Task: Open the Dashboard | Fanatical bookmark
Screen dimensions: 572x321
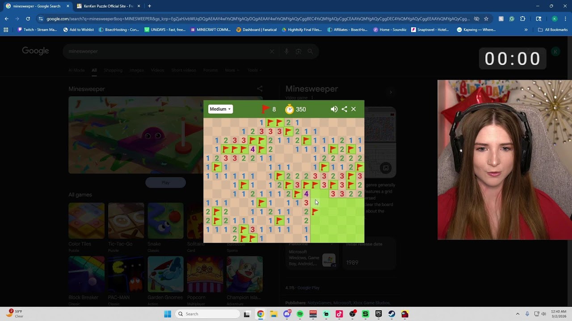Action: [x=257, y=30]
